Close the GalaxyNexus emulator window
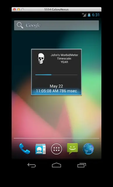The width and height of the screenshot is (113, 187). pos(15,9)
